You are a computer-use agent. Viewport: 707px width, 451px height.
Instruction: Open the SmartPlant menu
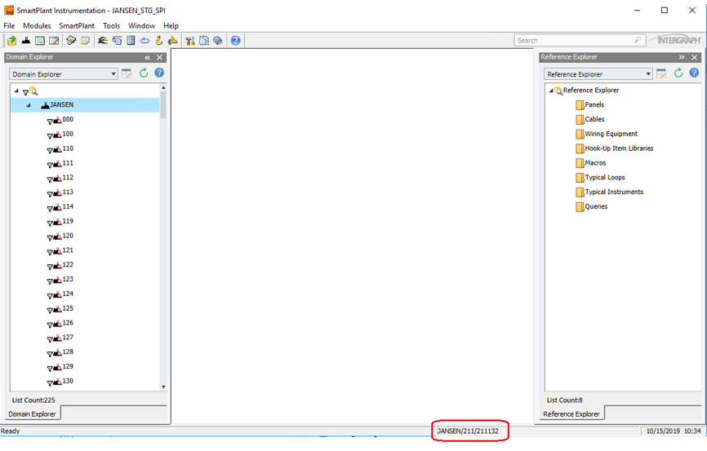click(x=77, y=26)
